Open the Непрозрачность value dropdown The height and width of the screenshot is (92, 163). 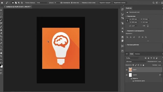coord(162,62)
